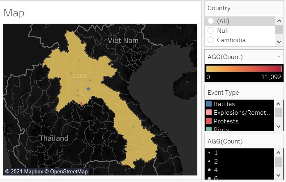Click the Event Type legend title

tap(223, 93)
